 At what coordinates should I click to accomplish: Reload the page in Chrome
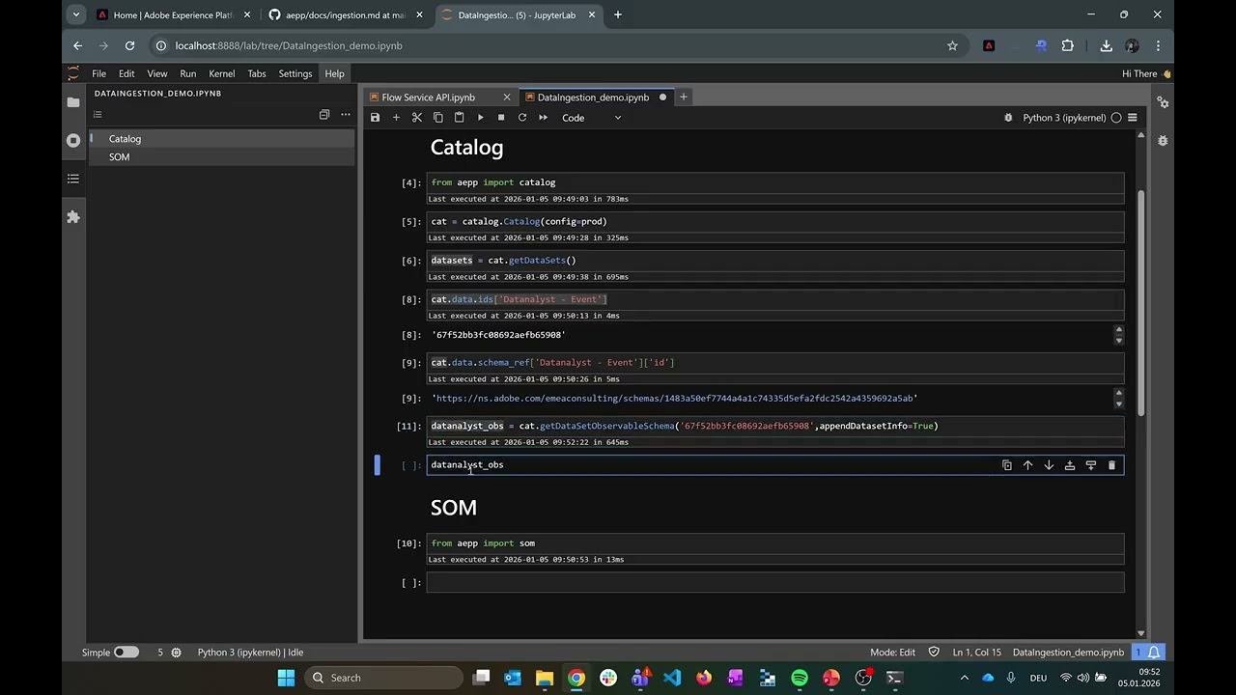(x=129, y=45)
